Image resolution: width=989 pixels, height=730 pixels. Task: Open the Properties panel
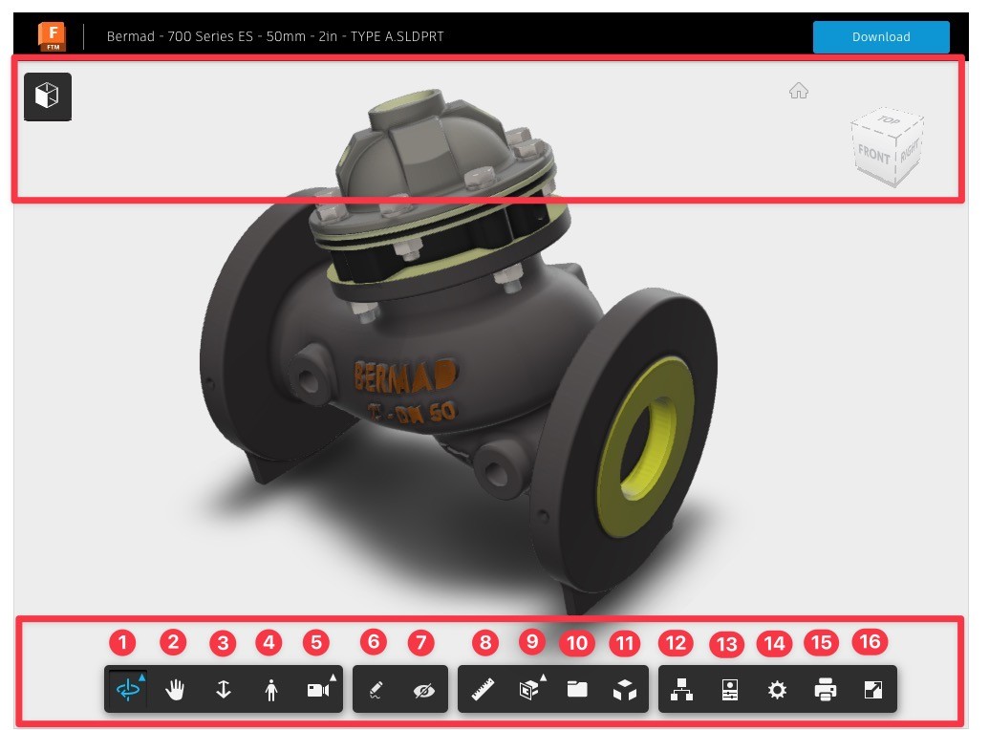coord(730,690)
